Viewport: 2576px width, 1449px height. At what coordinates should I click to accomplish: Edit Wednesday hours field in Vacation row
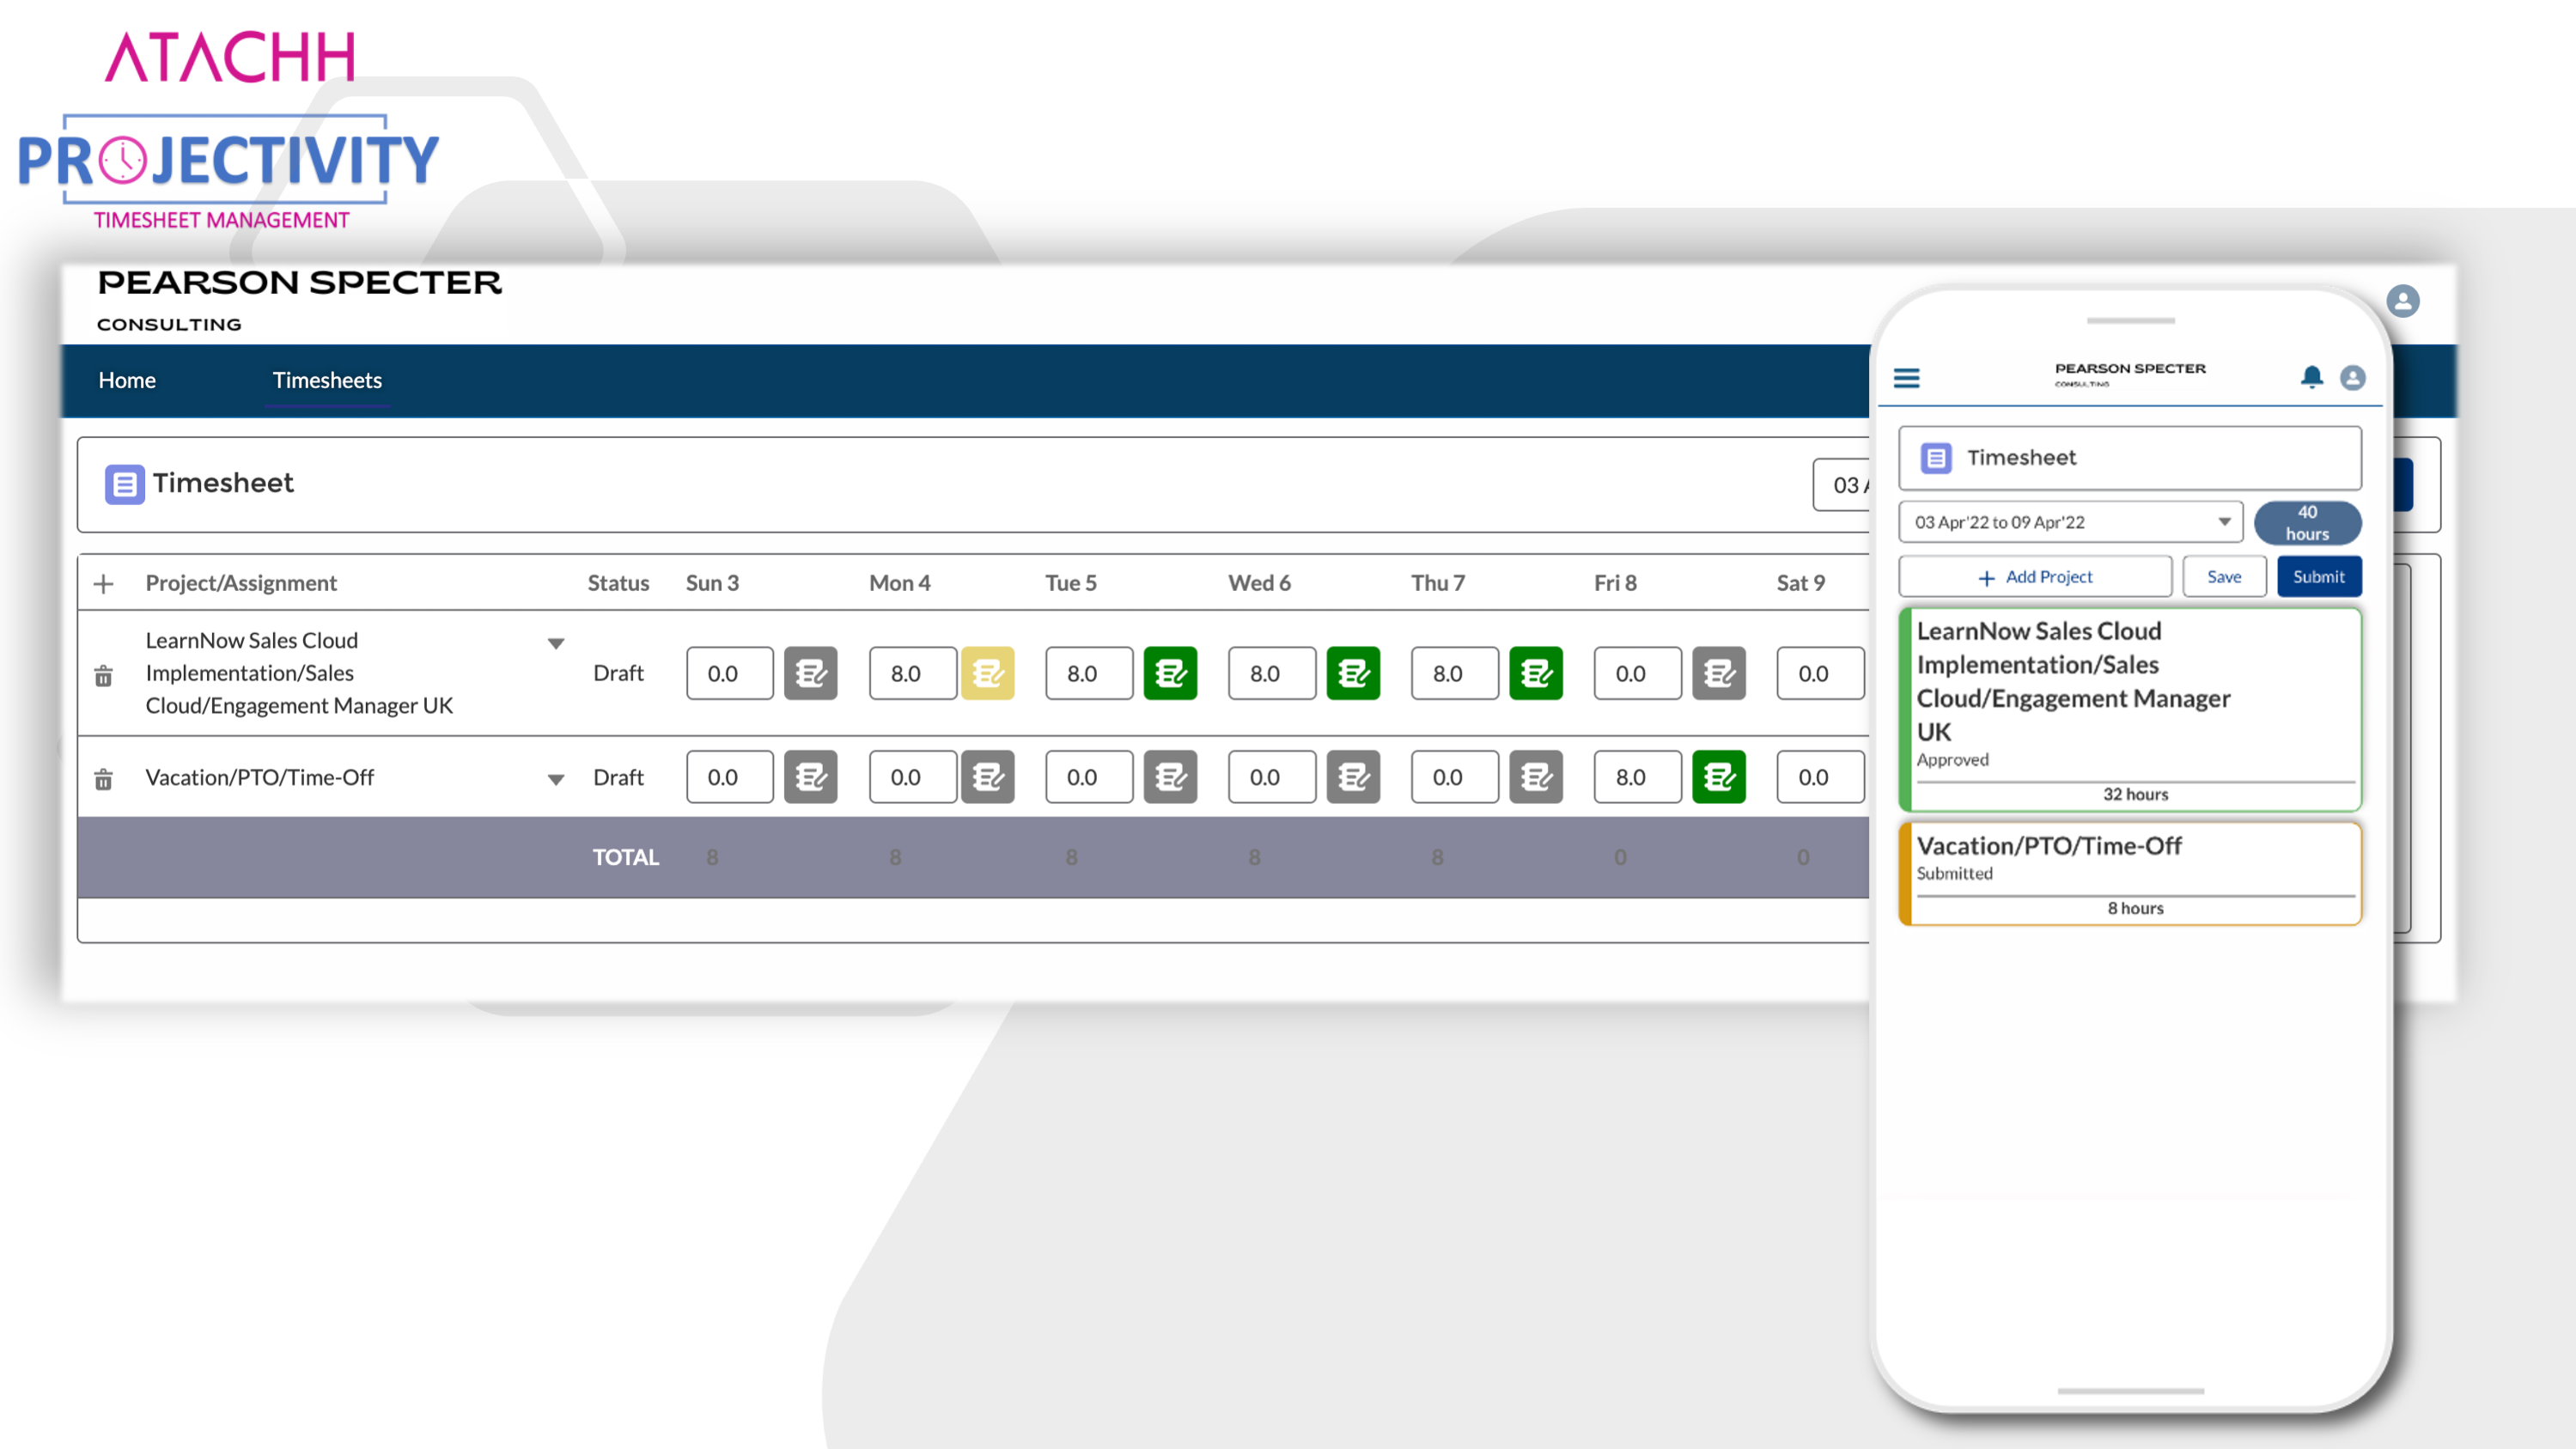click(1272, 777)
